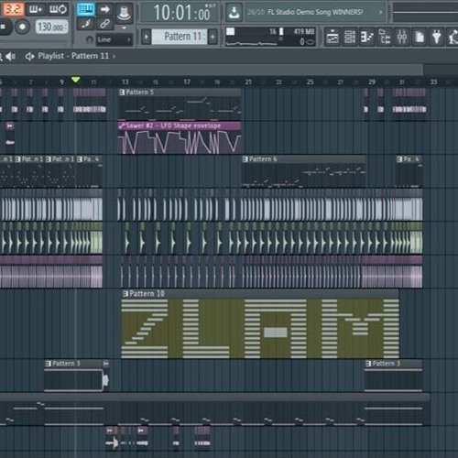Viewport: 458px width, 458px height.
Task: Click the horizontal scrollbar above the timeline
Action: tap(212, 70)
